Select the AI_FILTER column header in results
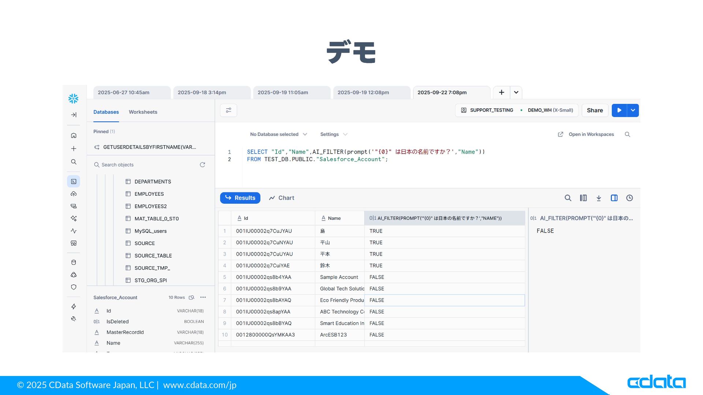 (x=445, y=218)
